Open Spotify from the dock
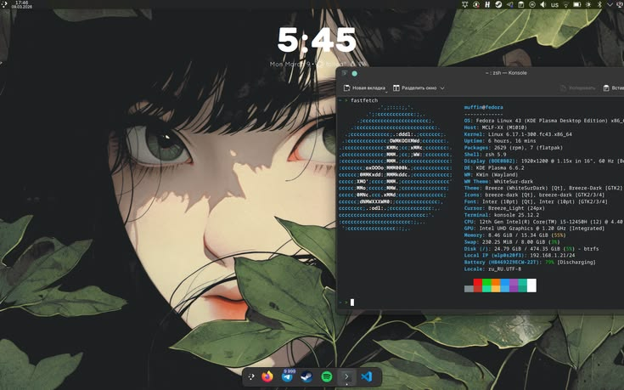This screenshot has height=390, width=624. pyautogui.click(x=327, y=376)
